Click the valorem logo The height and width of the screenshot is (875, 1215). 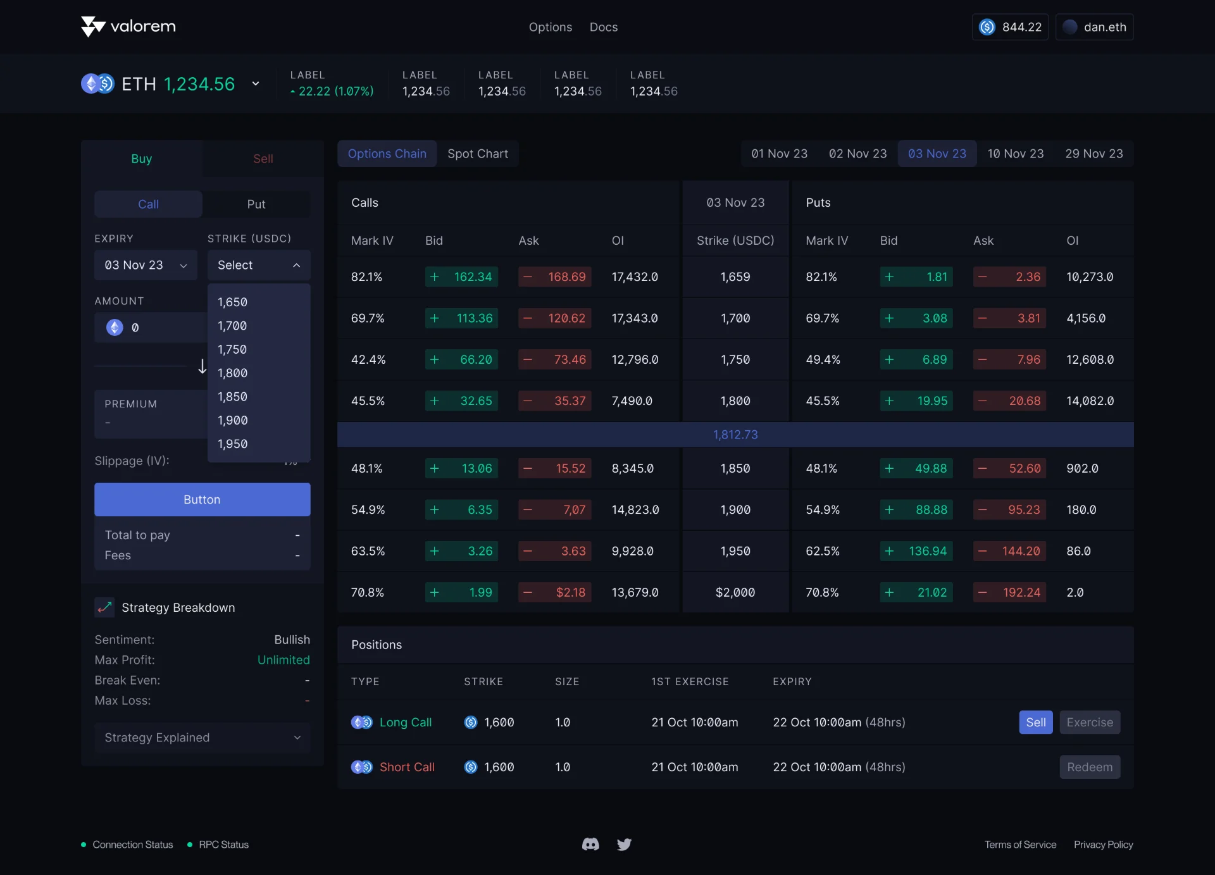coord(128,27)
